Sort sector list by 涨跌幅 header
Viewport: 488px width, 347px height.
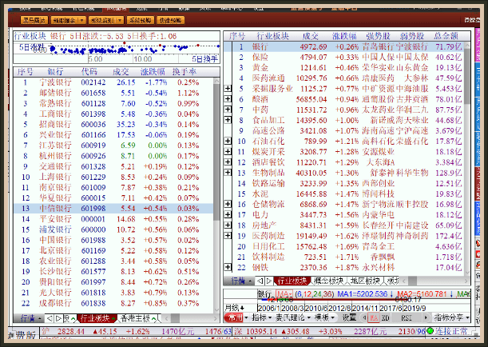click(344, 36)
